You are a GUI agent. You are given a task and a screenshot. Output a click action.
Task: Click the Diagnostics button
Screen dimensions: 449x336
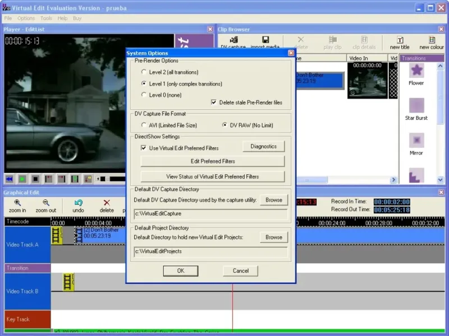click(263, 146)
